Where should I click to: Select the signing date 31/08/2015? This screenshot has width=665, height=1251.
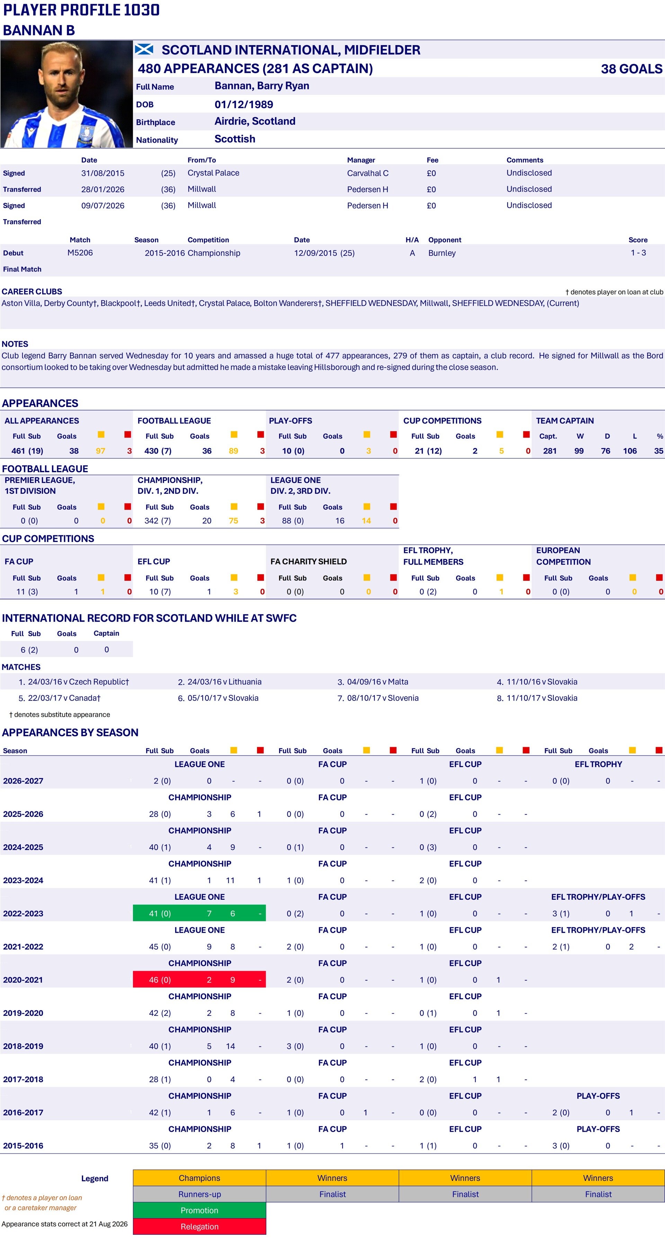point(103,173)
